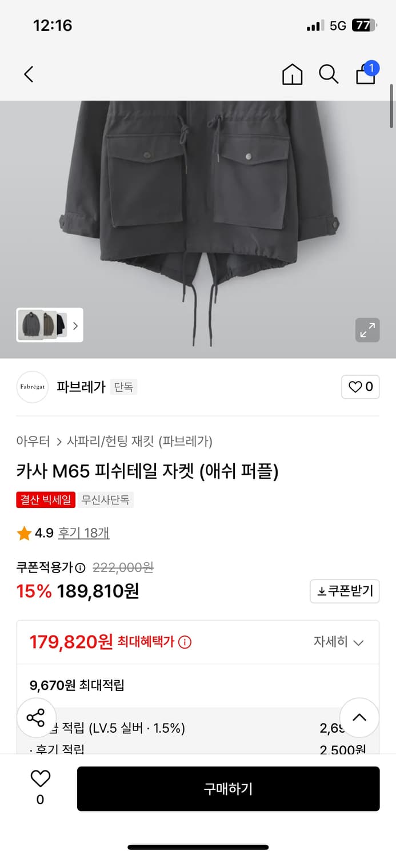Toggle the heart next to the brand name
Viewport: 396px width, 858px height.
pyautogui.click(x=360, y=387)
